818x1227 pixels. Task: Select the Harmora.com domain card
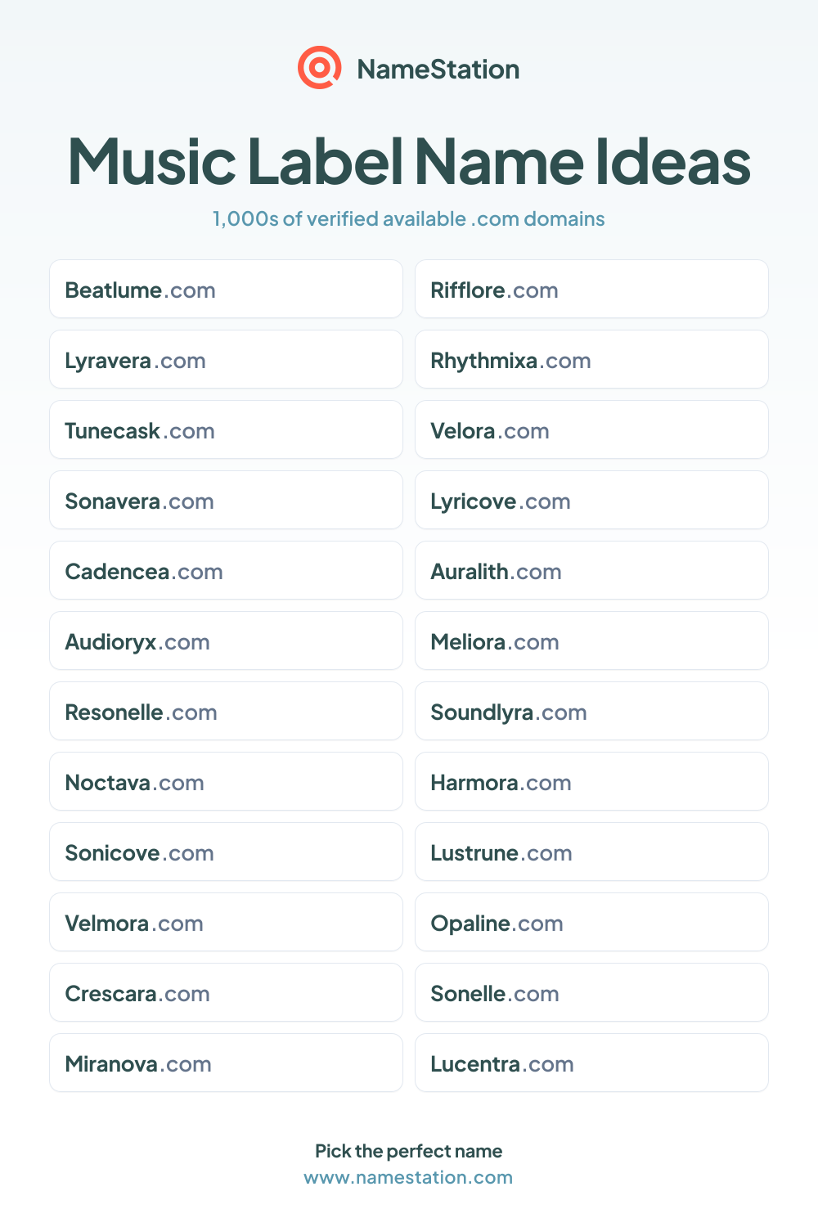click(x=591, y=781)
